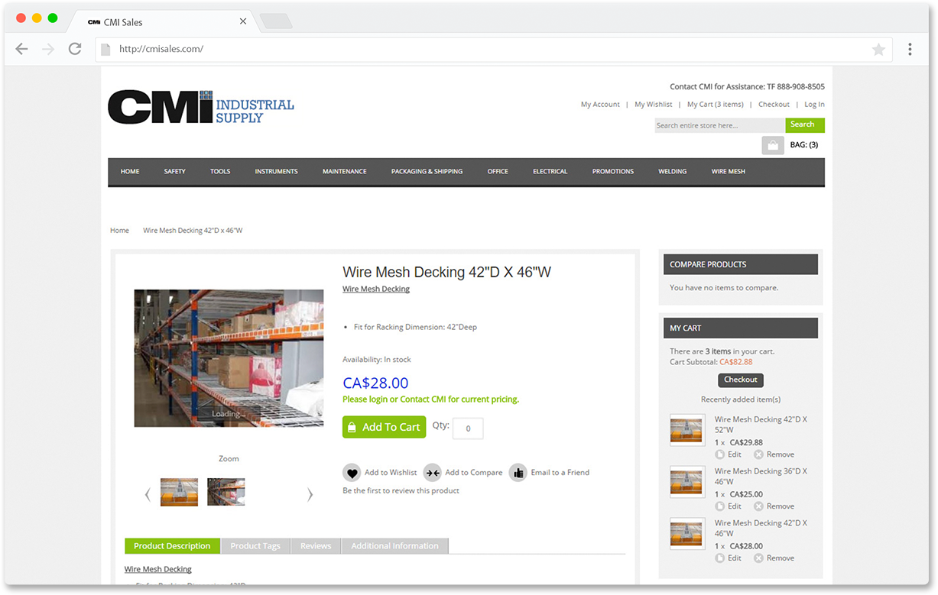Click the Log In link
938x595 pixels.
pyautogui.click(x=814, y=105)
